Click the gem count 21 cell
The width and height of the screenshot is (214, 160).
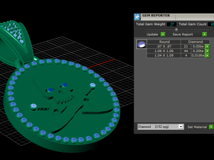pyautogui.click(x=186, y=46)
